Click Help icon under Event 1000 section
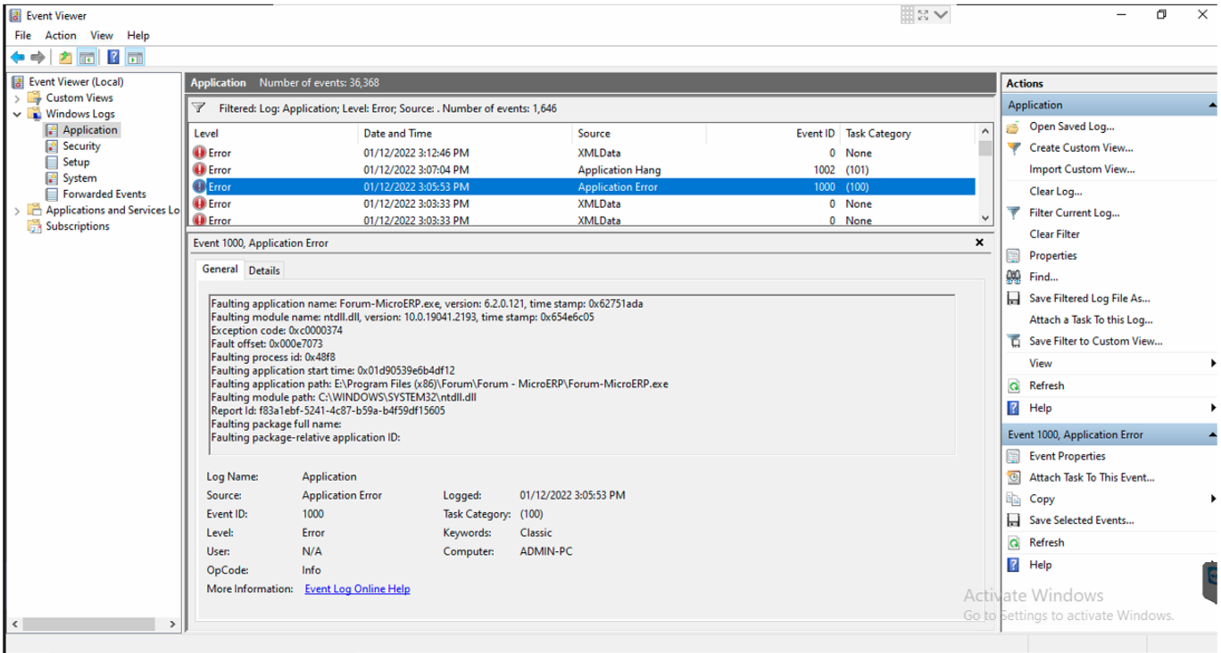The image size is (1221, 653). click(1013, 565)
